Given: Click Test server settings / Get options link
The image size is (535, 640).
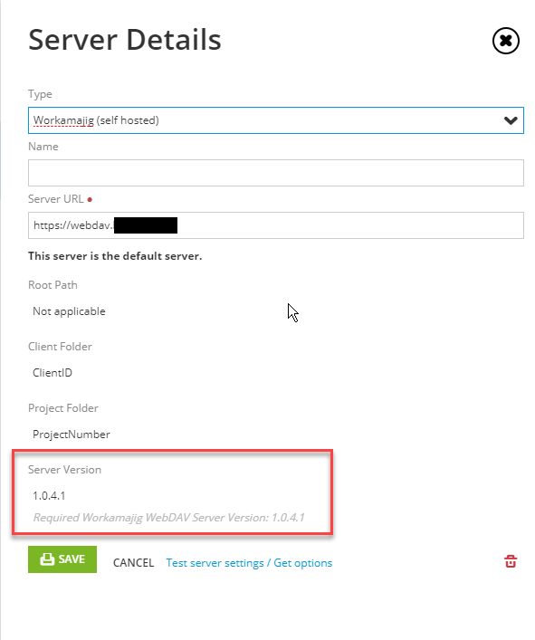Looking at the screenshot, I should point(249,563).
